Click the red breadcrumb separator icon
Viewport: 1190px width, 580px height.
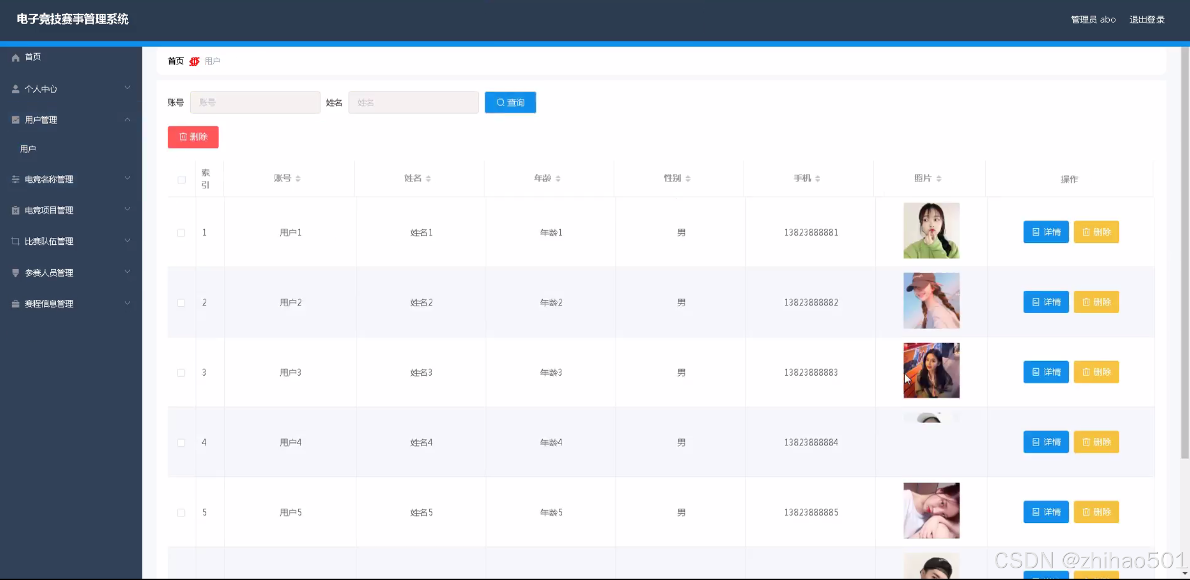point(194,61)
